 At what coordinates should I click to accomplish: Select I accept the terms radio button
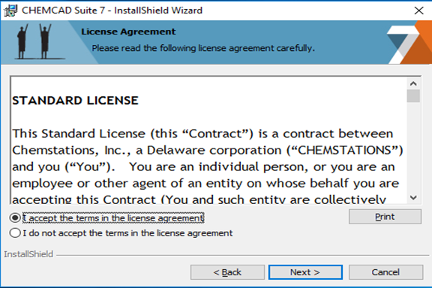click(x=15, y=217)
